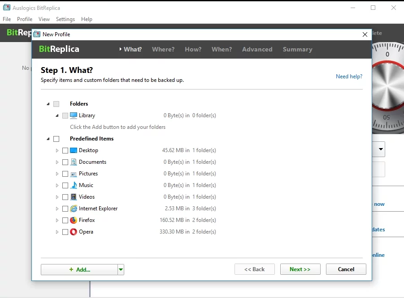Screen dimensions: 404x298
Task: Open the Need help? link
Action: click(349, 77)
